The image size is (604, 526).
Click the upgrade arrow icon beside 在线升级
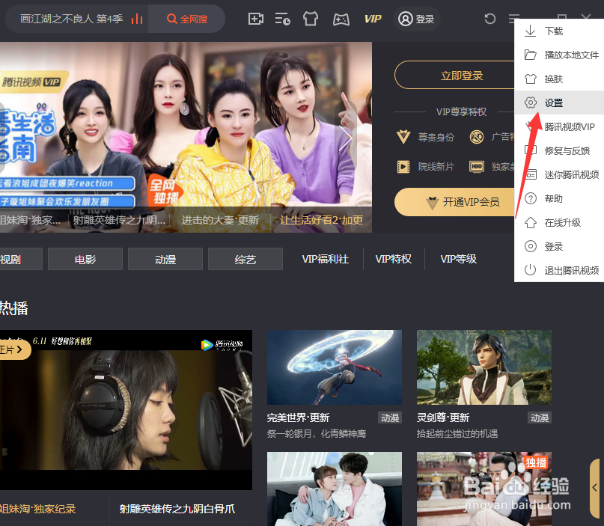531,222
